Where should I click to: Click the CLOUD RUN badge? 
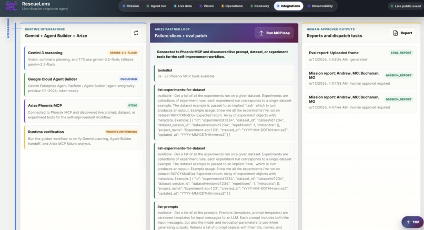coord(129,79)
